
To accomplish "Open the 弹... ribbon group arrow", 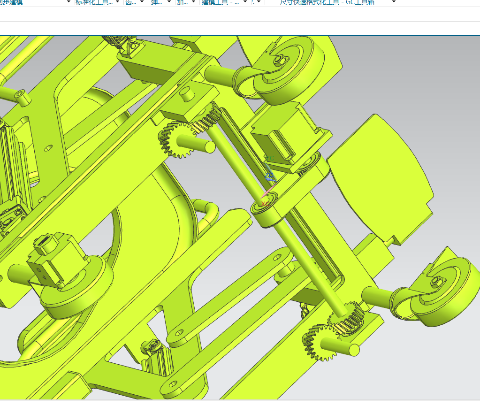I will pos(169,2).
